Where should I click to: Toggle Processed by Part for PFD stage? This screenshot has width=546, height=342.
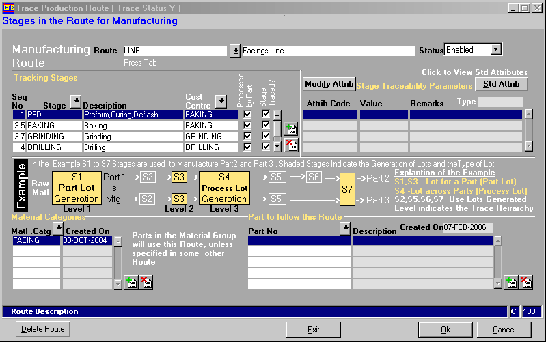point(247,115)
